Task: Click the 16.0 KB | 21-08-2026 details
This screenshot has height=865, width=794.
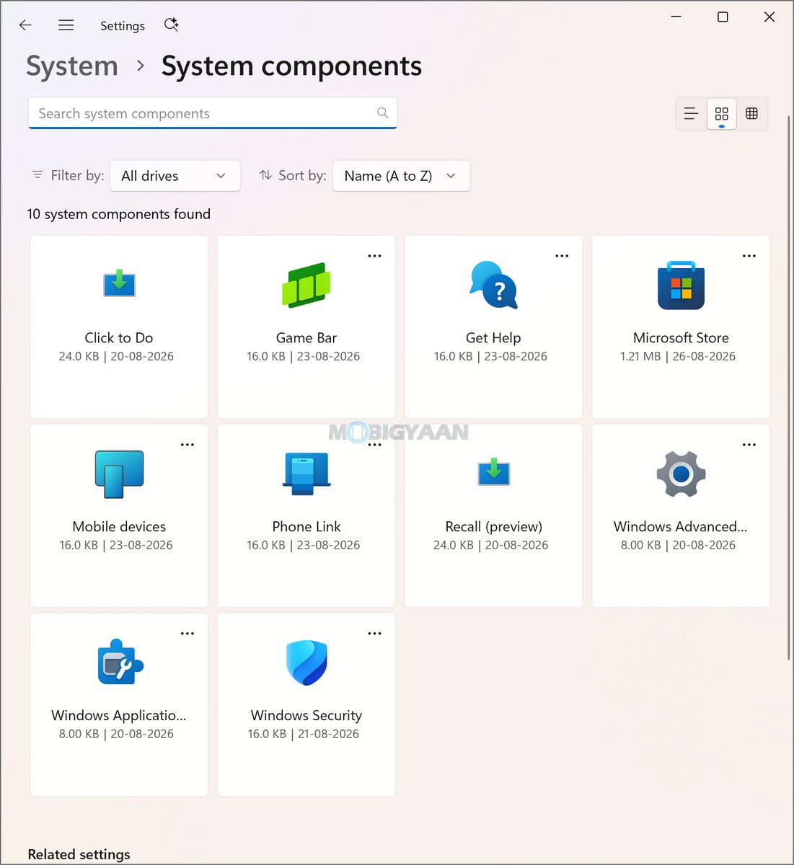Action: (304, 734)
